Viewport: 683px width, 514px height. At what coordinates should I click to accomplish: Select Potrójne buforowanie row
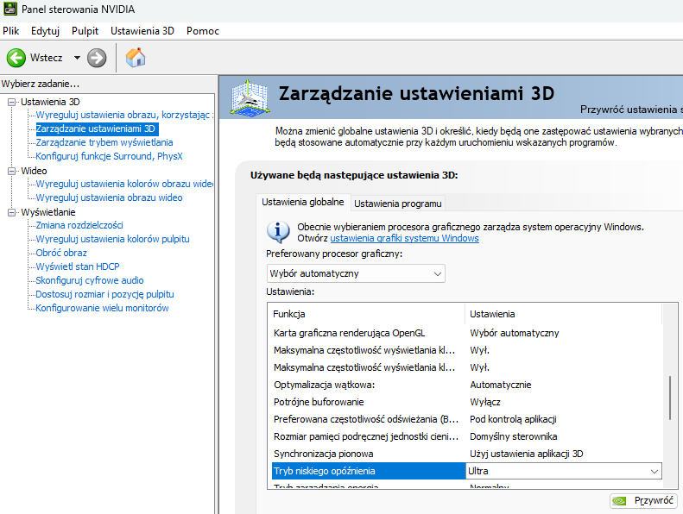tap(467, 402)
